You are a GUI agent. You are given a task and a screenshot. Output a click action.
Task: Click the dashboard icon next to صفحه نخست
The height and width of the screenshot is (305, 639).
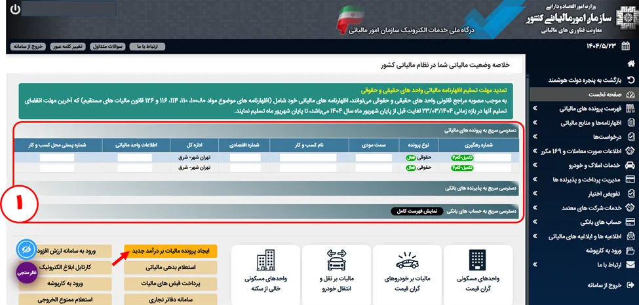point(630,94)
